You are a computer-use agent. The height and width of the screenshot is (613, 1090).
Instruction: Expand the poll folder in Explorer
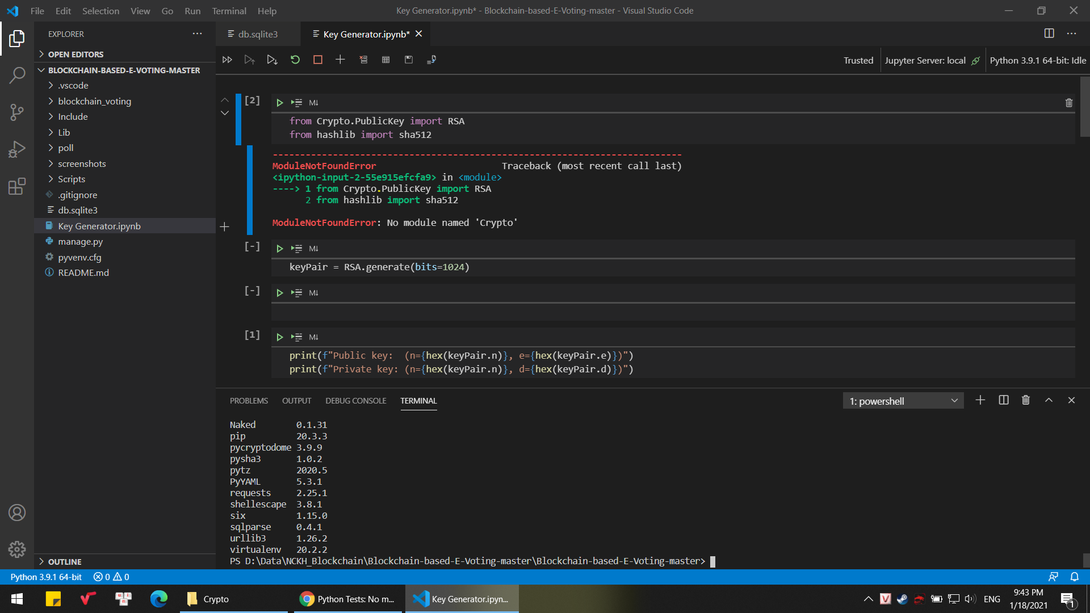click(66, 148)
